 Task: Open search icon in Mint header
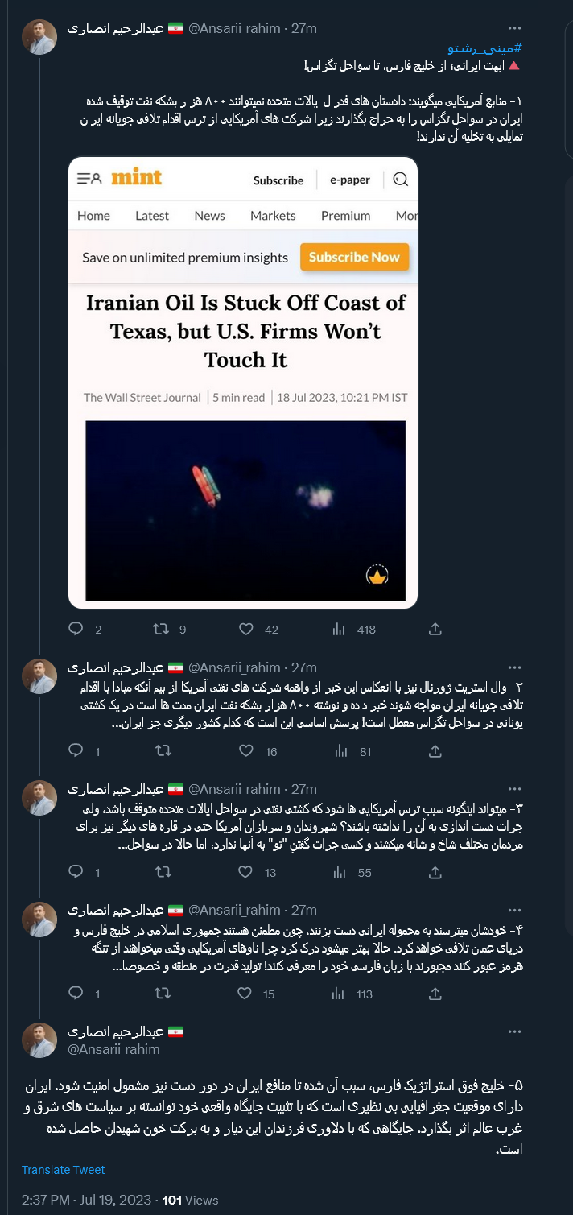[x=400, y=180]
